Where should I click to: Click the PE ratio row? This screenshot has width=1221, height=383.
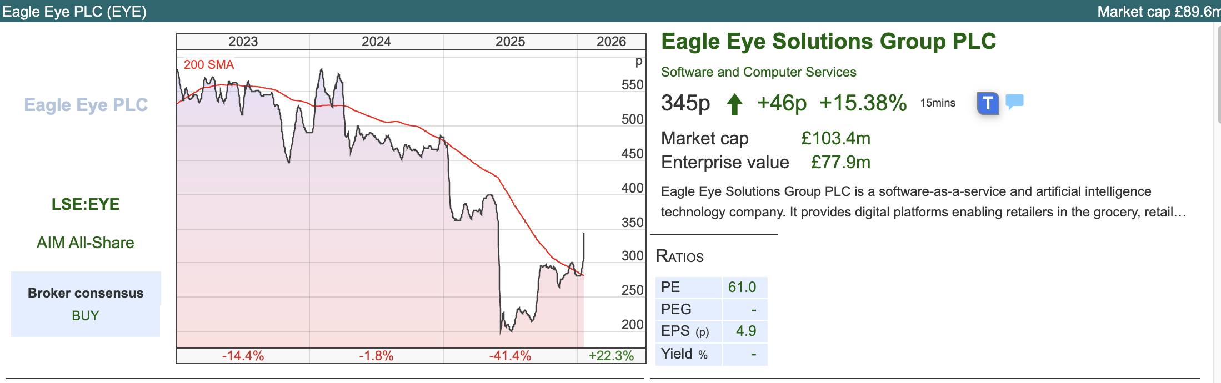[x=711, y=288]
